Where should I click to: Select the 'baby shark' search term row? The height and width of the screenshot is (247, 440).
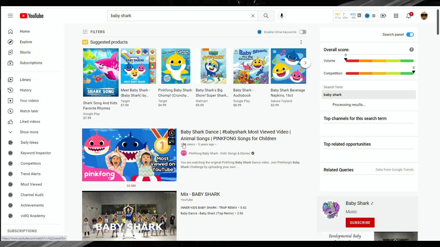tap(368, 95)
